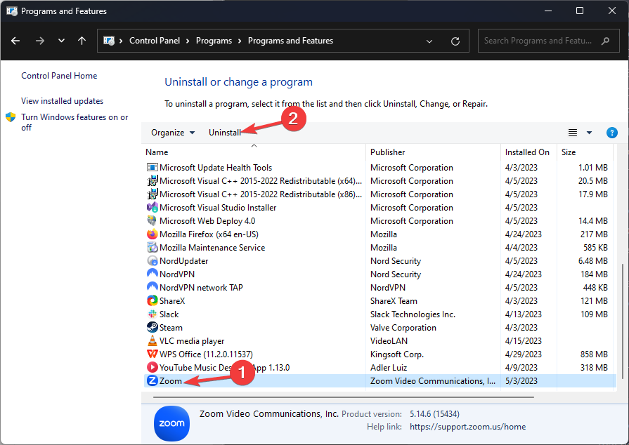Click the Visual C++ Redistributable (x86) icon
Image resolution: width=629 pixels, height=445 pixels.
152,194
